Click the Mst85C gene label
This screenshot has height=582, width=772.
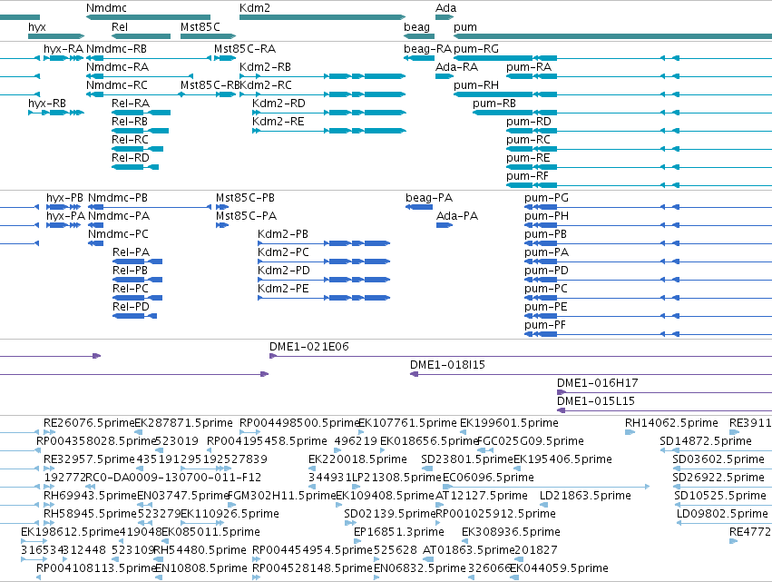click(200, 26)
